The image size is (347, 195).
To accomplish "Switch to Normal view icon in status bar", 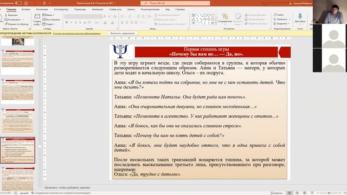I will pyautogui.click(x=289, y=193).
